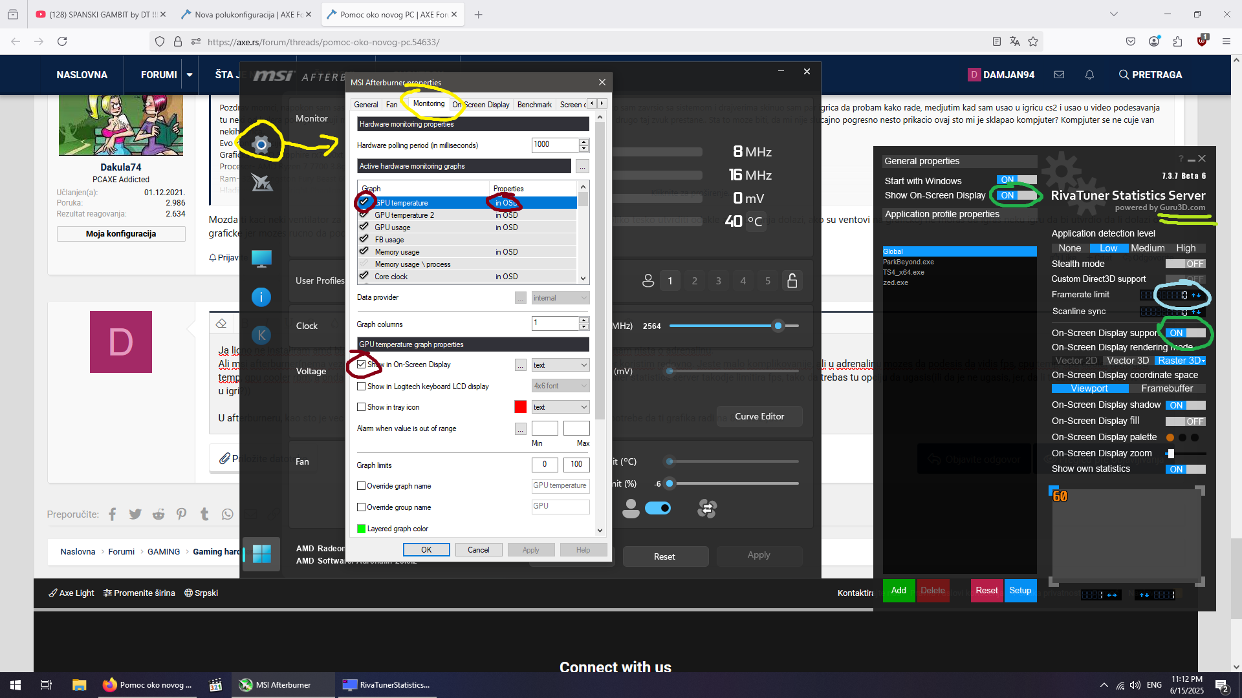Click the Windows startup icon in Afterburner

click(x=261, y=554)
